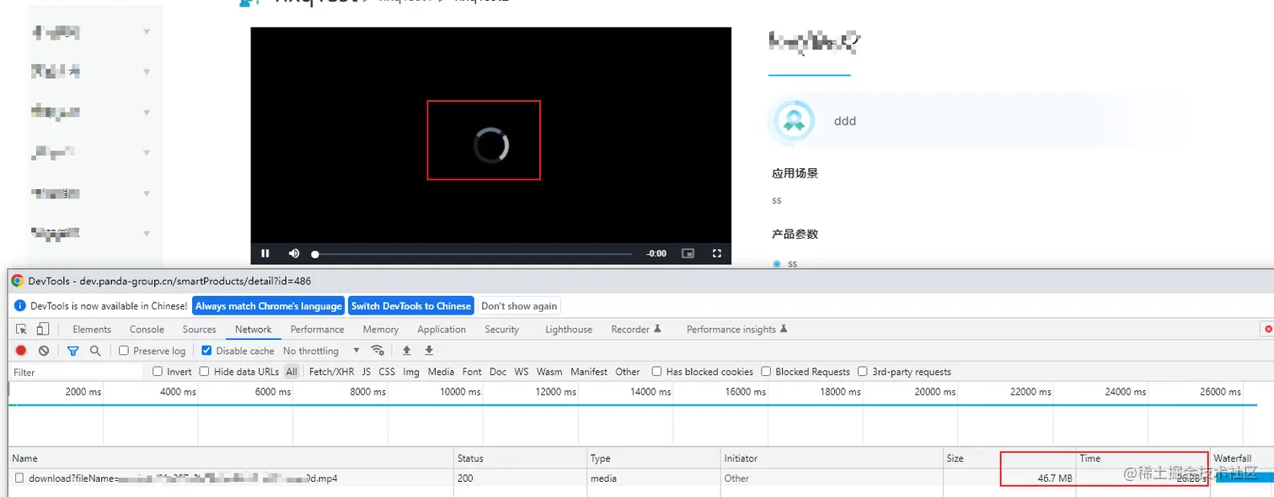The image size is (1274, 497).
Task: Uncheck Disable cache checkbox
Action: coord(207,351)
